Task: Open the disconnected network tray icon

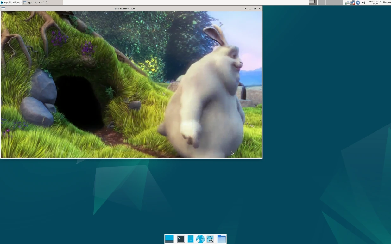Action: (353, 3)
